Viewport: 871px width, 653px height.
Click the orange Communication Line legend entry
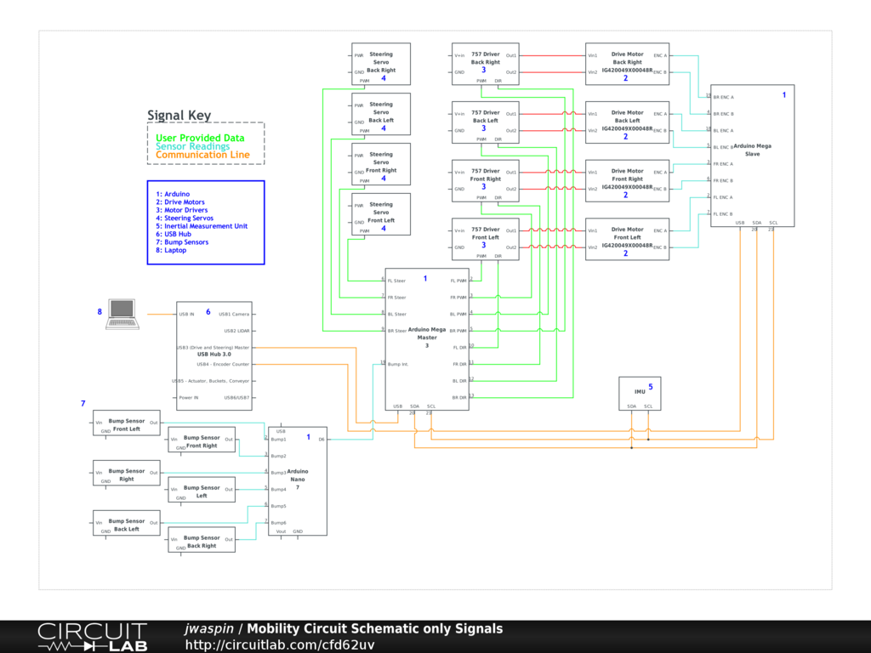202,155
